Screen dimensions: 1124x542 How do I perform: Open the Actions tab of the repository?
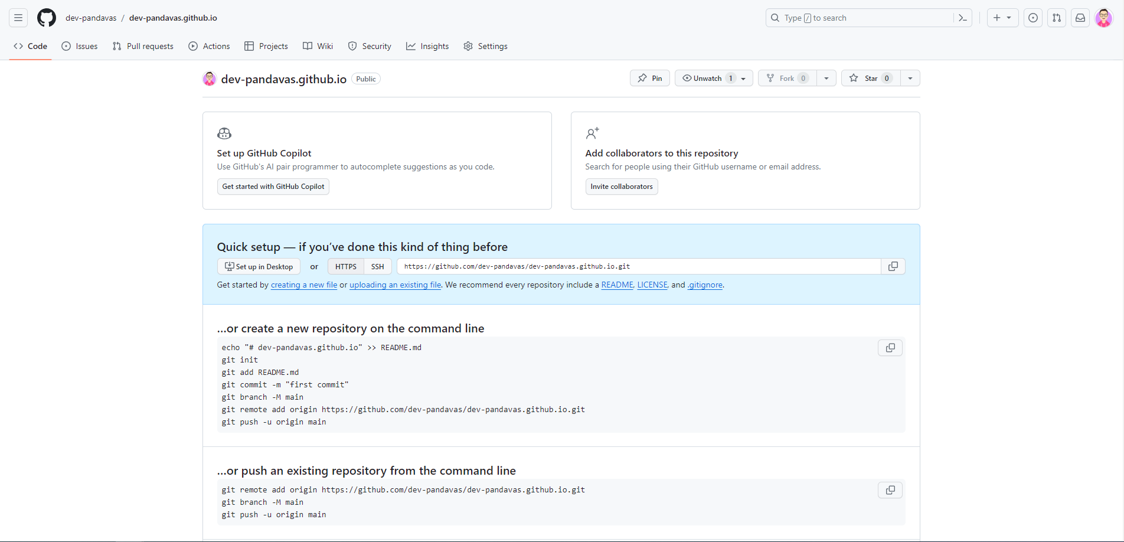click(x=209, y=46)
